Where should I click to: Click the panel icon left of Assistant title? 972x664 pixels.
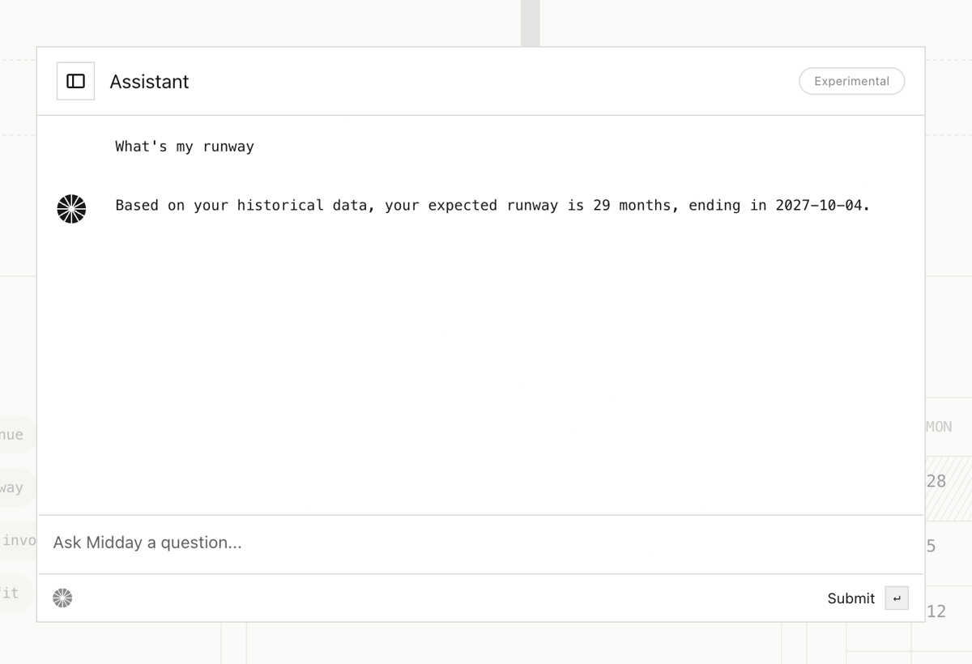[x=75, y=81]
